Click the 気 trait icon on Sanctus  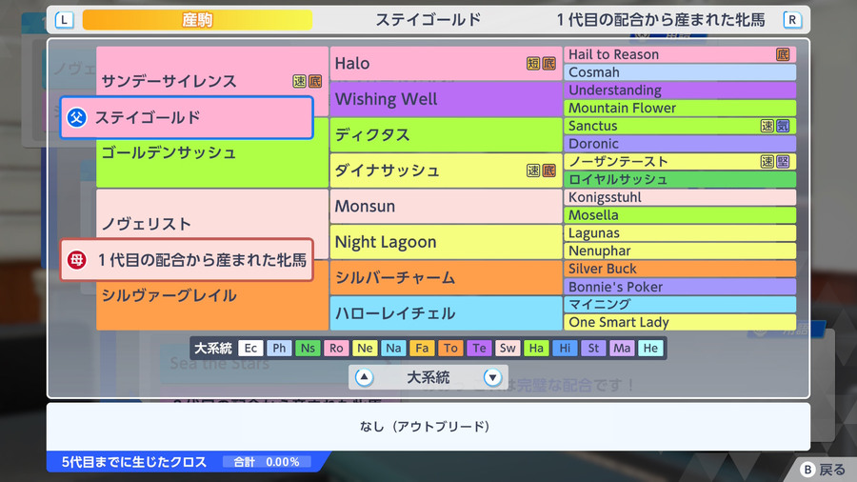(783, 126)
